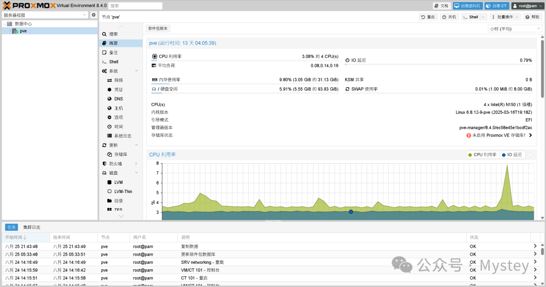The height and width of the screenshot is (287, 546).
Task: Open Shell in the node side menu
Action: click(x=121, y=62)
